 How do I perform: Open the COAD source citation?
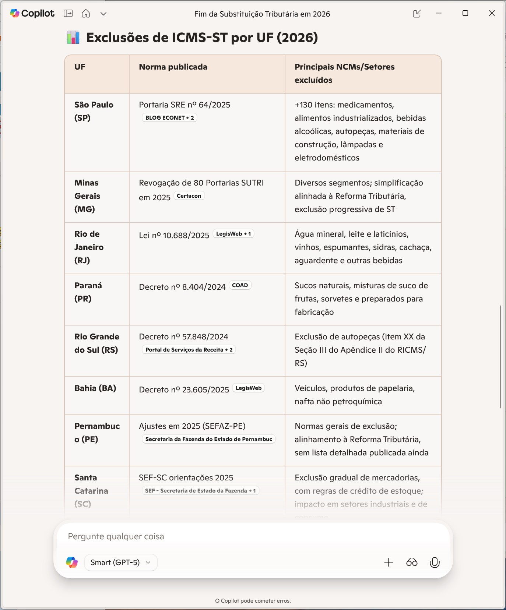[x=240, y=285]
